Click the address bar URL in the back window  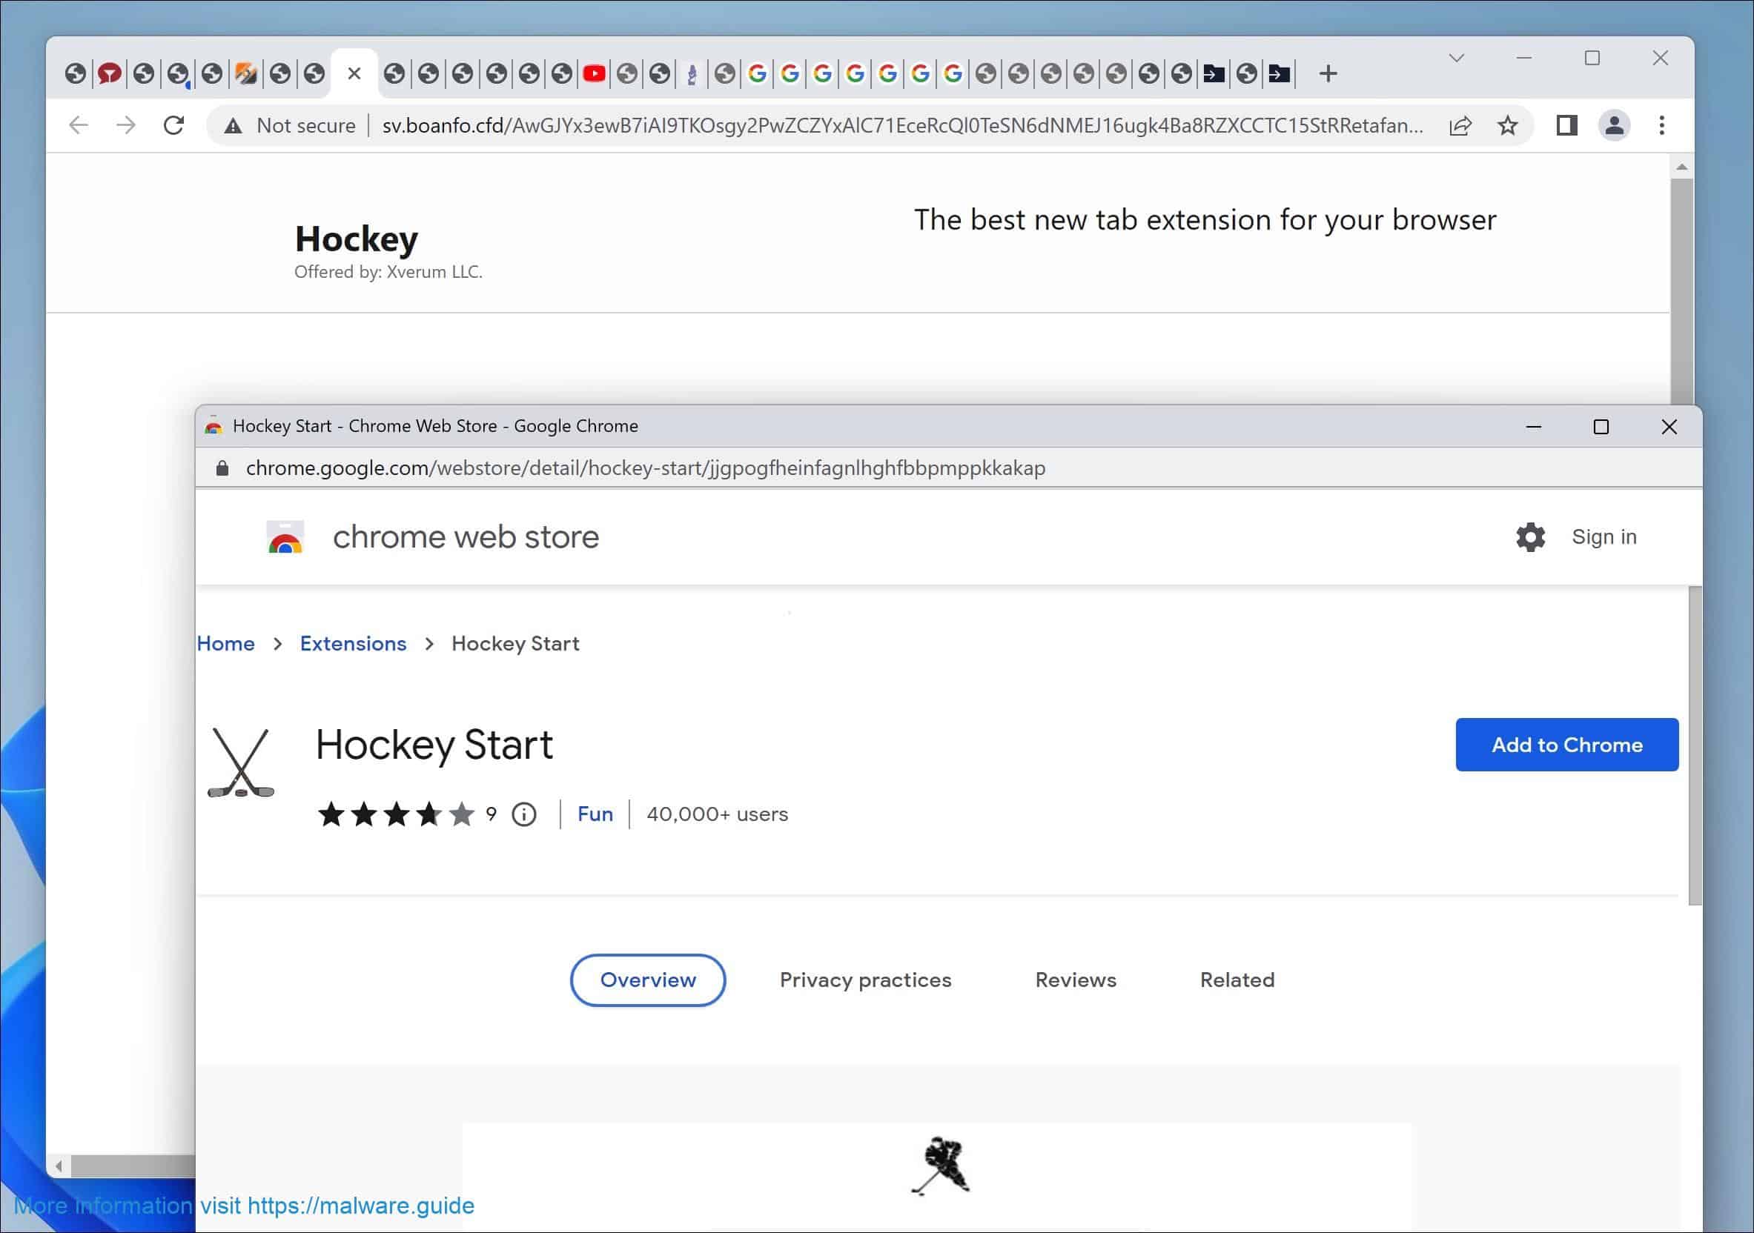903,125
